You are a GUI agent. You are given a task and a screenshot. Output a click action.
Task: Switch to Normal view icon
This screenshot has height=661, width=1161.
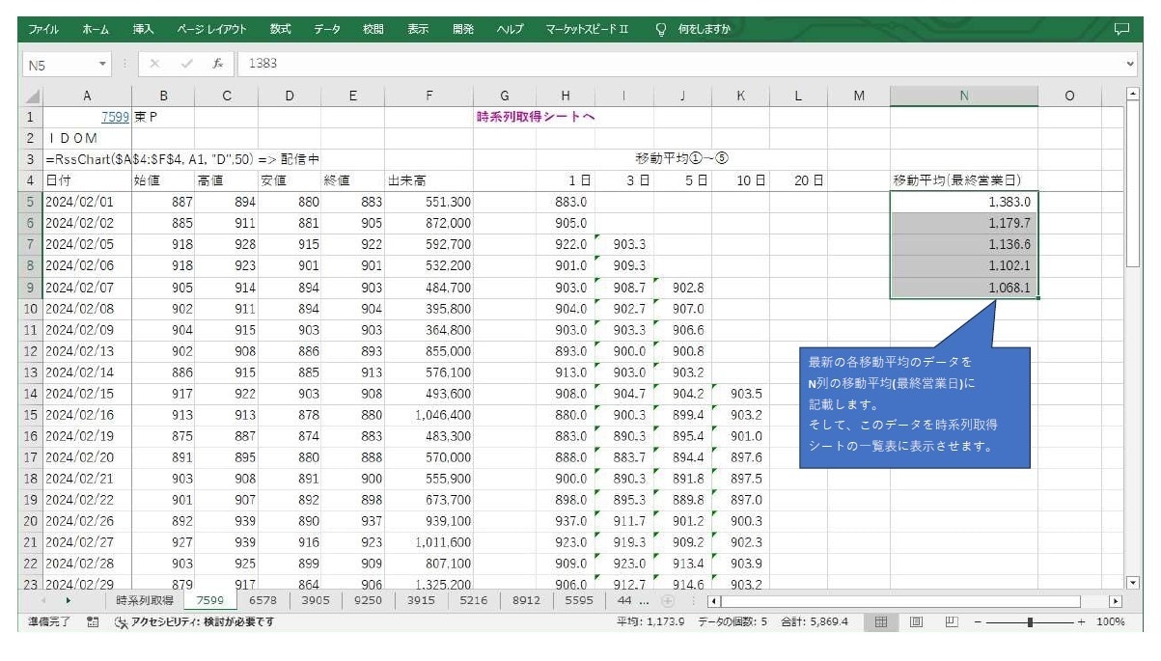[x=881, y=622]
